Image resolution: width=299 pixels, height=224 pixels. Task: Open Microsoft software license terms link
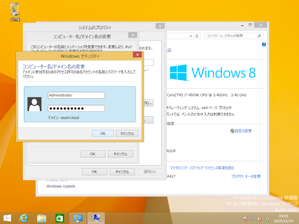(202, 168)
